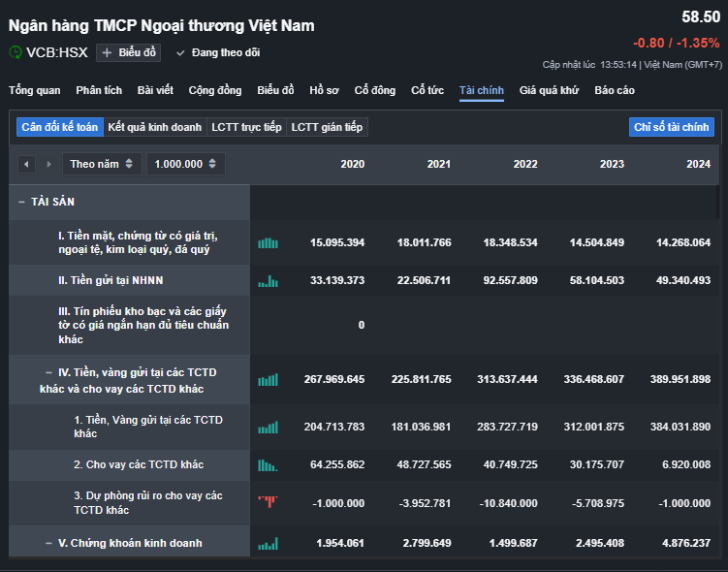The height and width of the screenshot is (572, 728).
Task: Open the sparkline chart for Cho vay các TCTD khác
Action: pos(268,465)
